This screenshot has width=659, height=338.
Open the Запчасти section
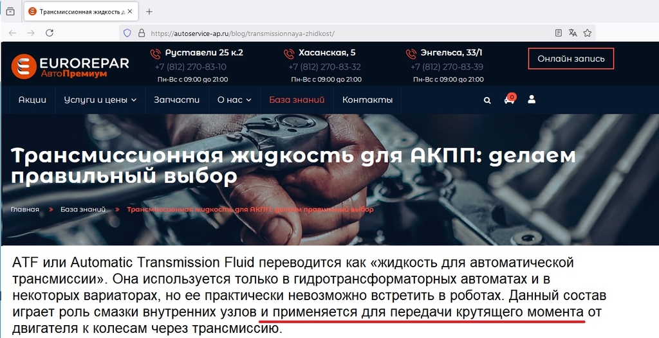click(x=176, y=100)
